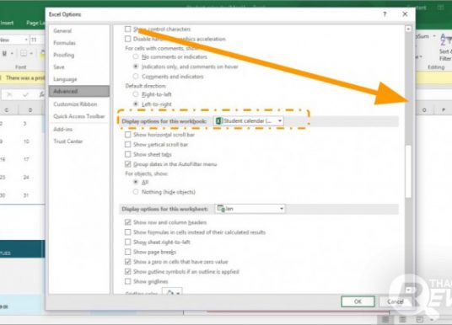Screen dimensions: 452x325
Task: Click the options scrollbar up arrow
Action: [408, 29]
